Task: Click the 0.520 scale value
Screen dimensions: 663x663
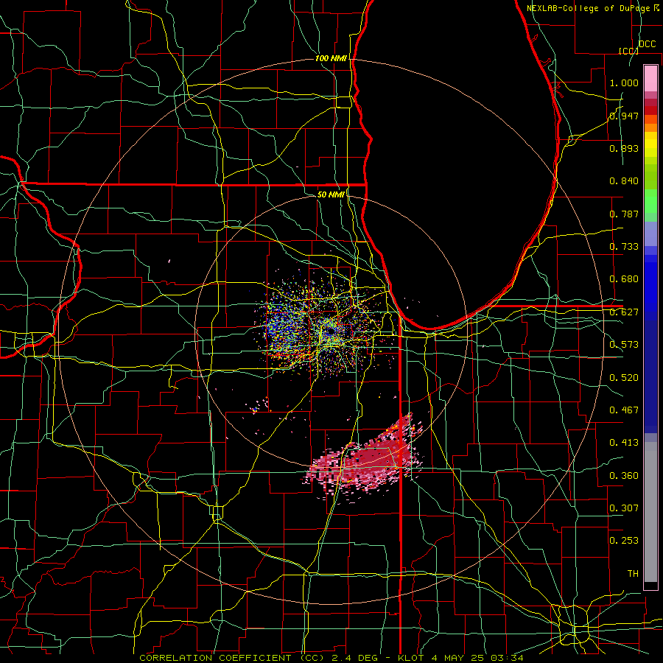Action: click(x=624, y=378)
